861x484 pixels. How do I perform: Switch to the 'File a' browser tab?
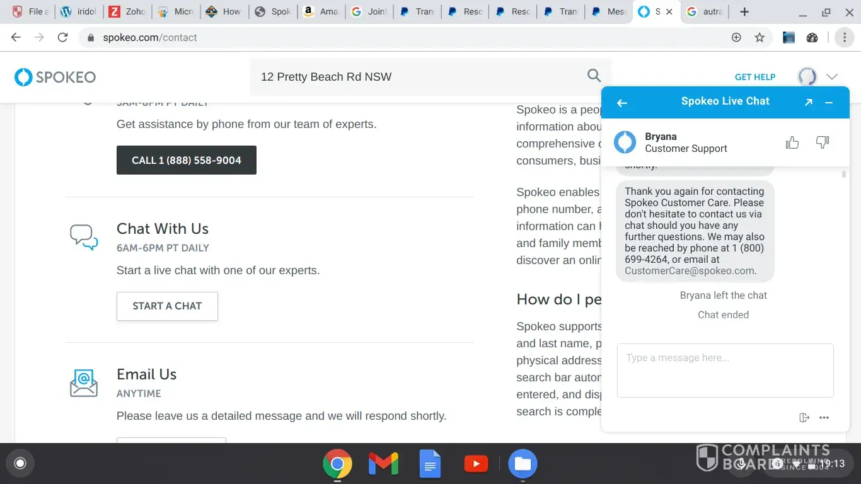coord(30,12)
